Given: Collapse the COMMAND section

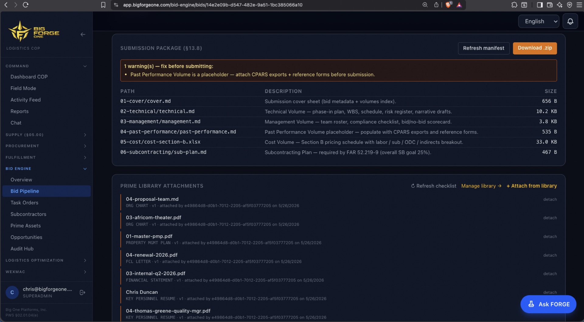Looking at the screenshot, I should (x=46, y=66).
